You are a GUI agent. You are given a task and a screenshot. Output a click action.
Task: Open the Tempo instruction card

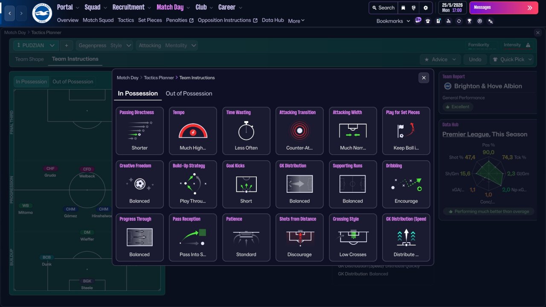coord(193,131)
